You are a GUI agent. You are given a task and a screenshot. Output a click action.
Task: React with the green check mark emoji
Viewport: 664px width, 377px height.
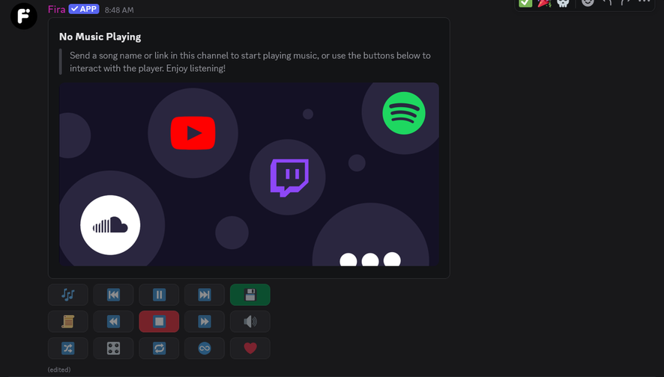click(x=525, y=2)
